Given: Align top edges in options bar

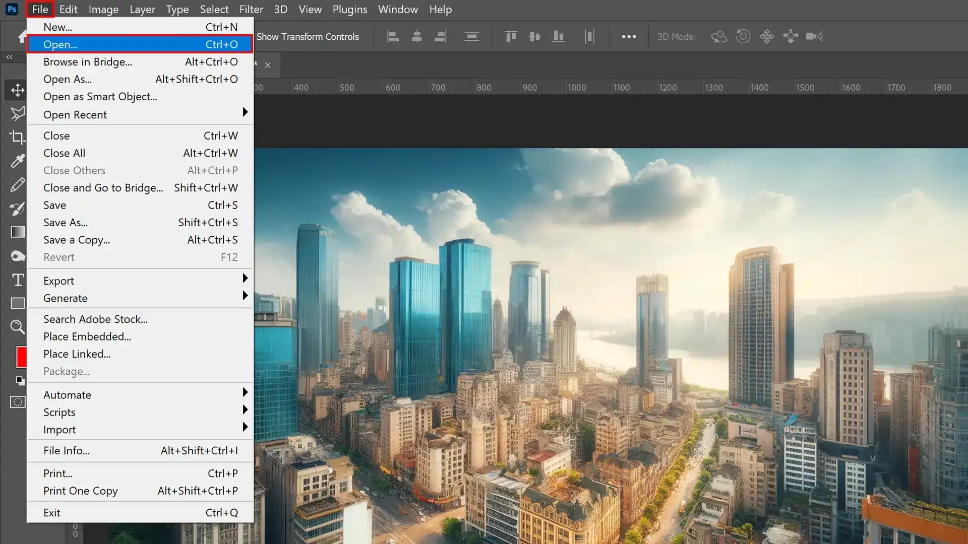Looking at the screenshot, I should coord(511,36).
